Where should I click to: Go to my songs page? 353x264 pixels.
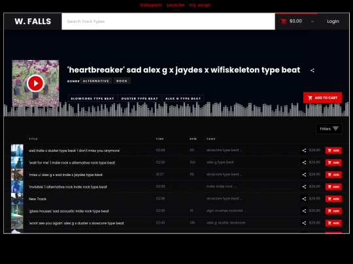199,5
